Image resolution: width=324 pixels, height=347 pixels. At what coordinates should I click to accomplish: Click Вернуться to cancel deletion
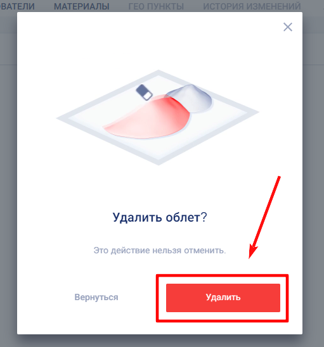[96, 297]
